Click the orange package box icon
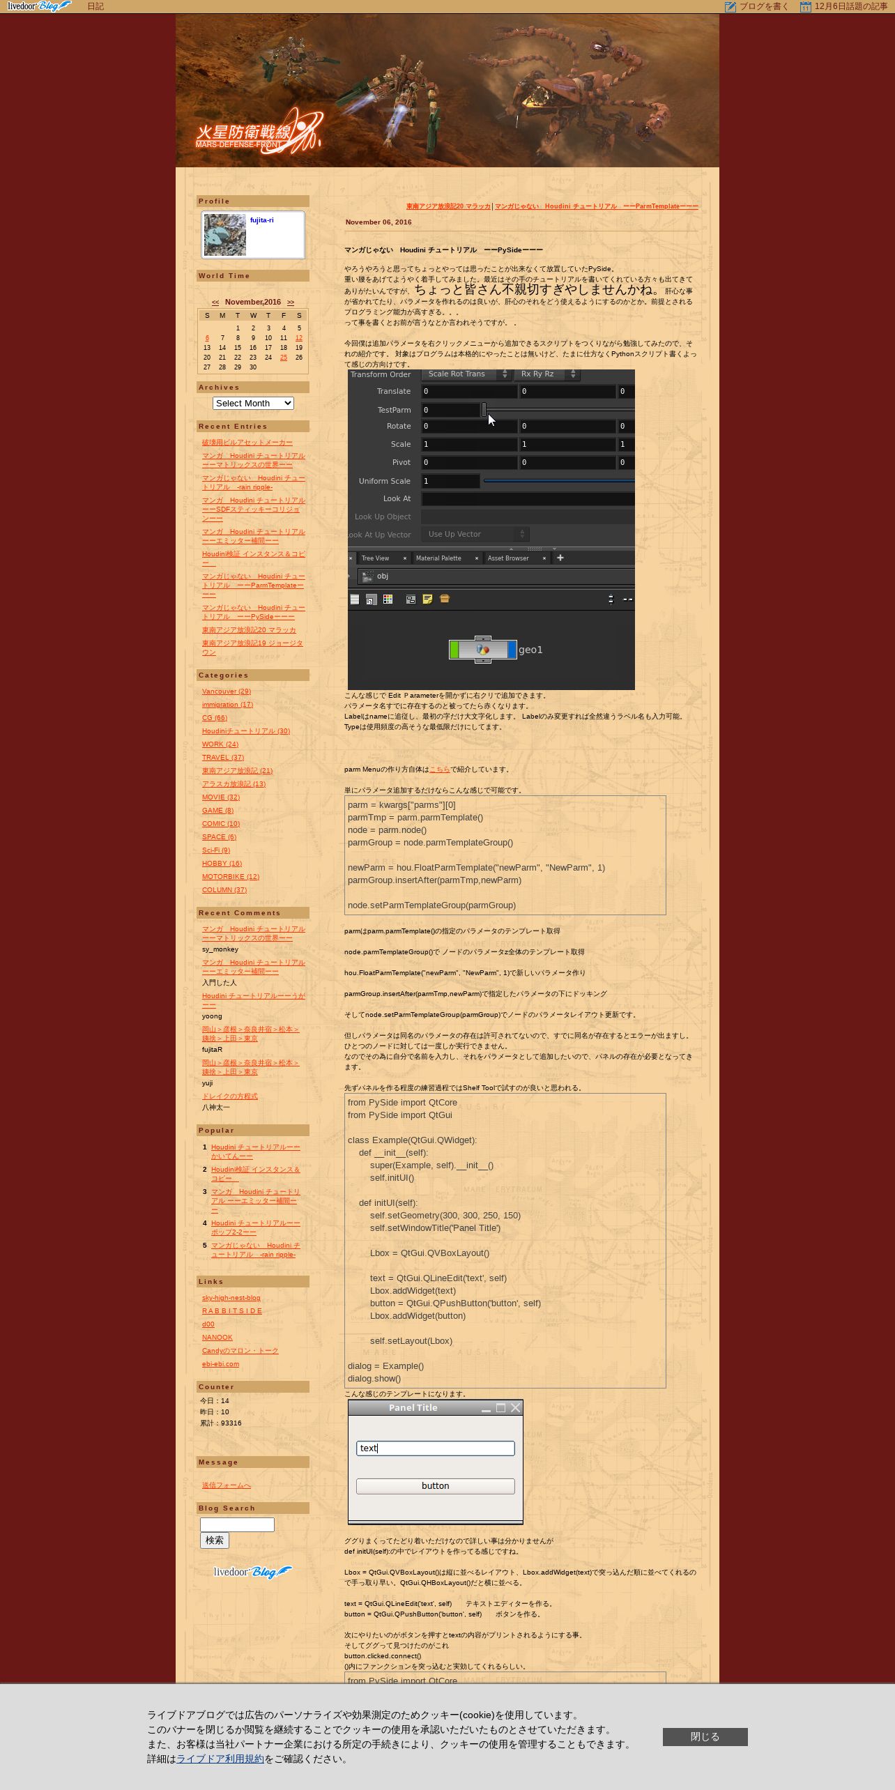This screenshot has height=1790, width=895. point(445,599)
